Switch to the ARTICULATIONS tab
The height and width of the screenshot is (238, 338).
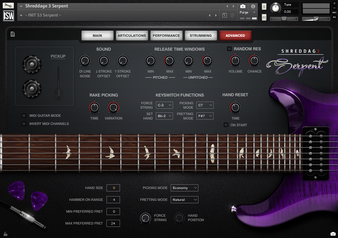coord(132,35)
